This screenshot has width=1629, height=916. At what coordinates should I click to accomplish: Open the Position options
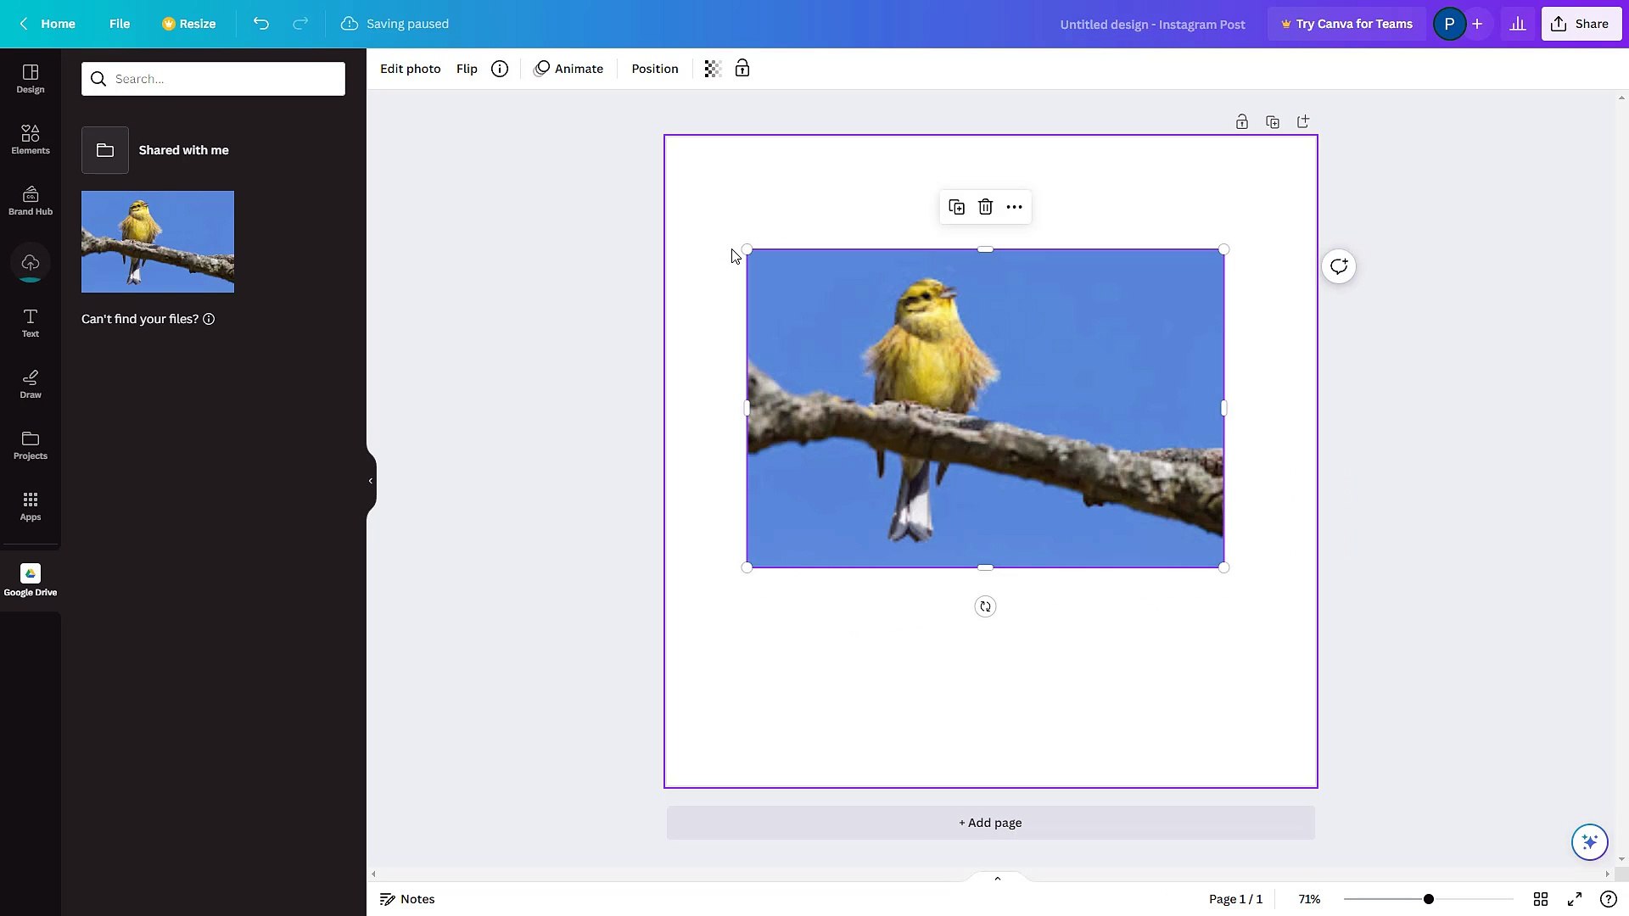pos(654,69)
